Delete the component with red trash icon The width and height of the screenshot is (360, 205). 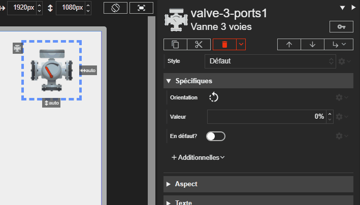pyautogui.click(x=224, y=44)
